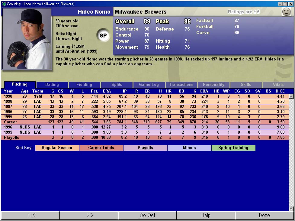Click the ERA column header
Image resolution: width=295 pixels, height=221 pixels.
[x=107, y=91]
